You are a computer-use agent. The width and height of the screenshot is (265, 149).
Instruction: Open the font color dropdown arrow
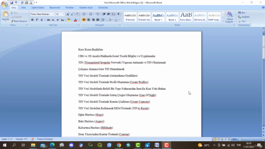[x=78, y=20]
